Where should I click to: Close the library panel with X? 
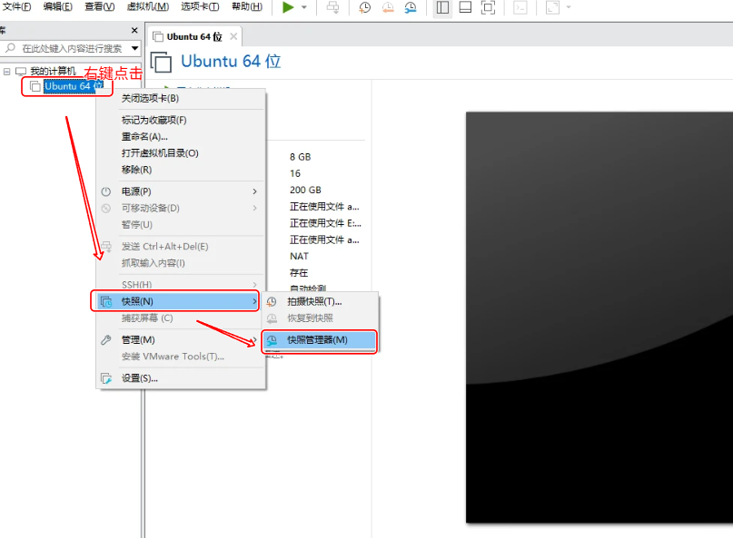point(134,30)
